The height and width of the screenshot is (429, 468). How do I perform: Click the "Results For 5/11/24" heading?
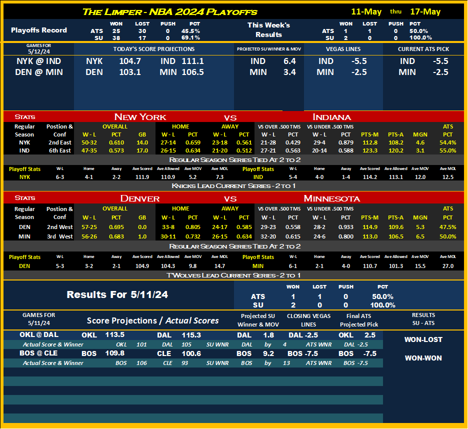tap(117, 294)
